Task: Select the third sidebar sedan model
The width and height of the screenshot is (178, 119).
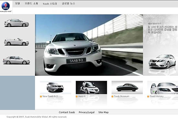Action: [17, 60]
